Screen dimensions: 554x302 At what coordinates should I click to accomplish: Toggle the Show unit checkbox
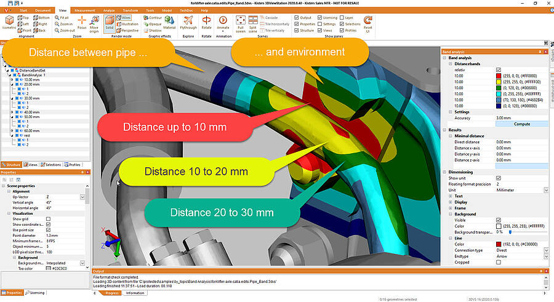(x=499, y=178)
